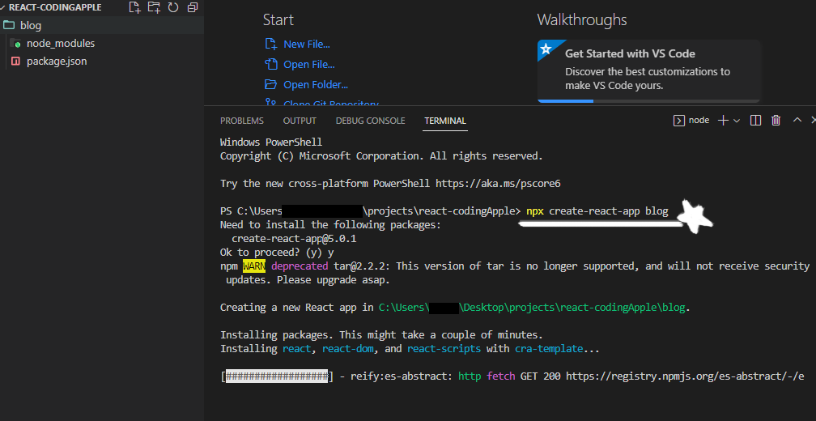
Task: Maximize the panel with up chevron
Action: (797, 120)
